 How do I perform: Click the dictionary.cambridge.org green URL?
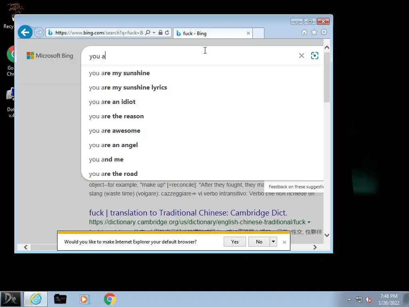tap(197, 222)
